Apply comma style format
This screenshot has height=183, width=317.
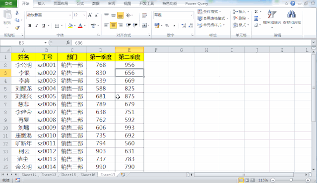pos(174,25)
